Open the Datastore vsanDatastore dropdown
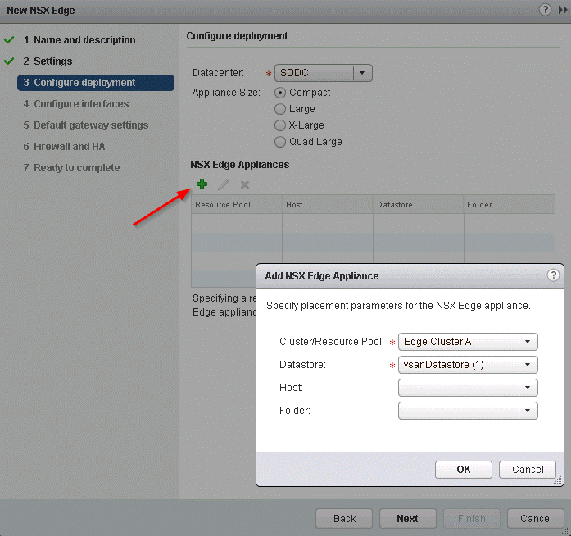 pos(528,365)
